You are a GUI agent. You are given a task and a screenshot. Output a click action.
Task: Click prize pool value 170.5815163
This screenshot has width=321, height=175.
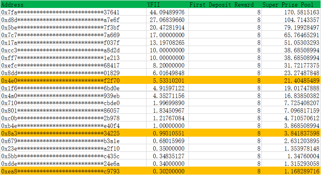[x=302, y=12]
